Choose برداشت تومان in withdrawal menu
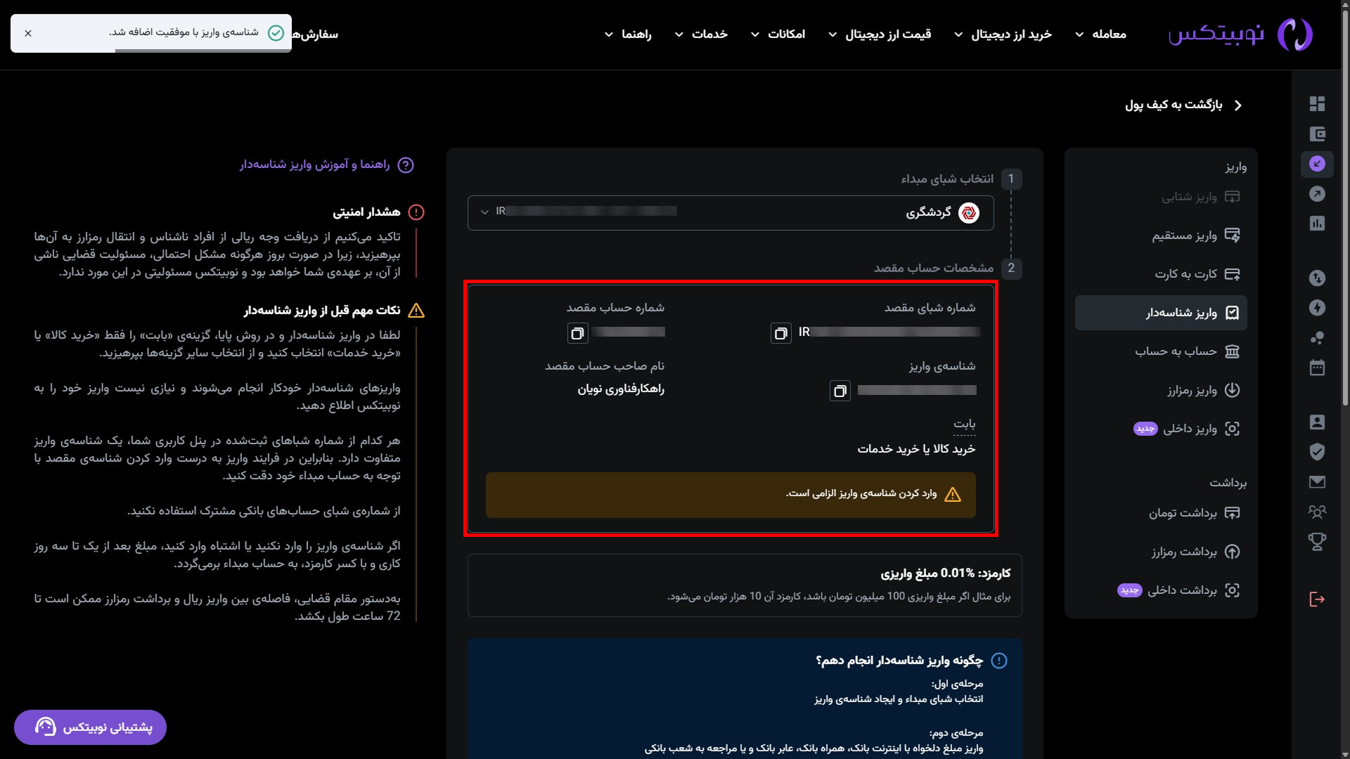This screenshot has height=759, width=1350. coord(1183,513)
